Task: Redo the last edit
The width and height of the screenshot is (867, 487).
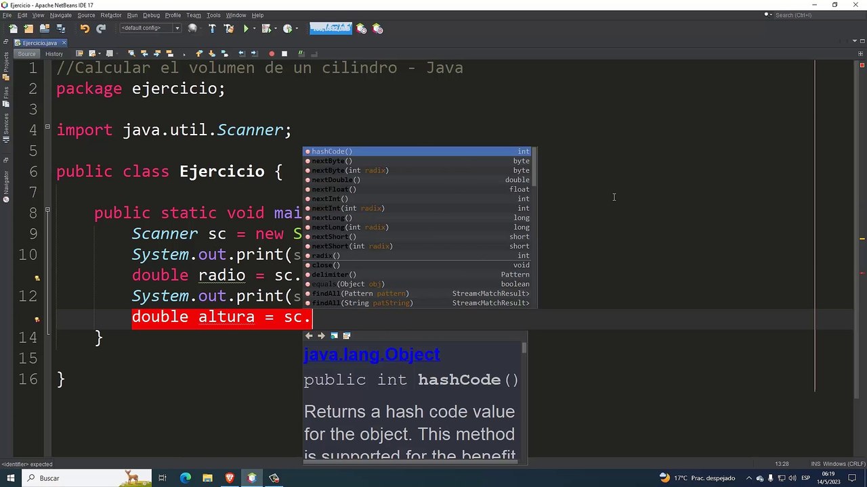Action: [101, 28]
